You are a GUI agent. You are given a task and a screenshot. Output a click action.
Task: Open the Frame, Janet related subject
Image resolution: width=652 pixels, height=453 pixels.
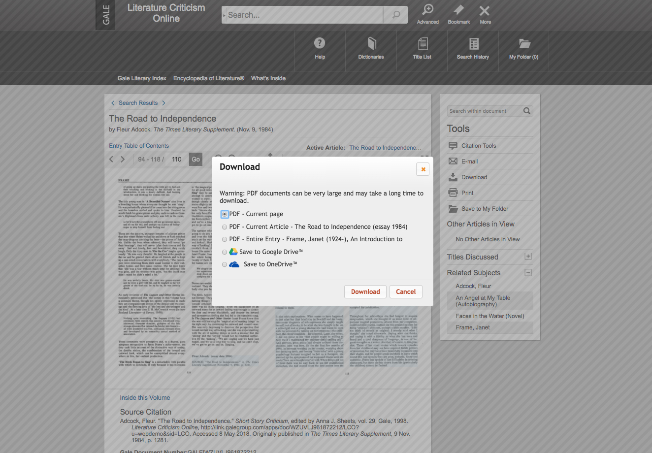click(x=473, y=327)
